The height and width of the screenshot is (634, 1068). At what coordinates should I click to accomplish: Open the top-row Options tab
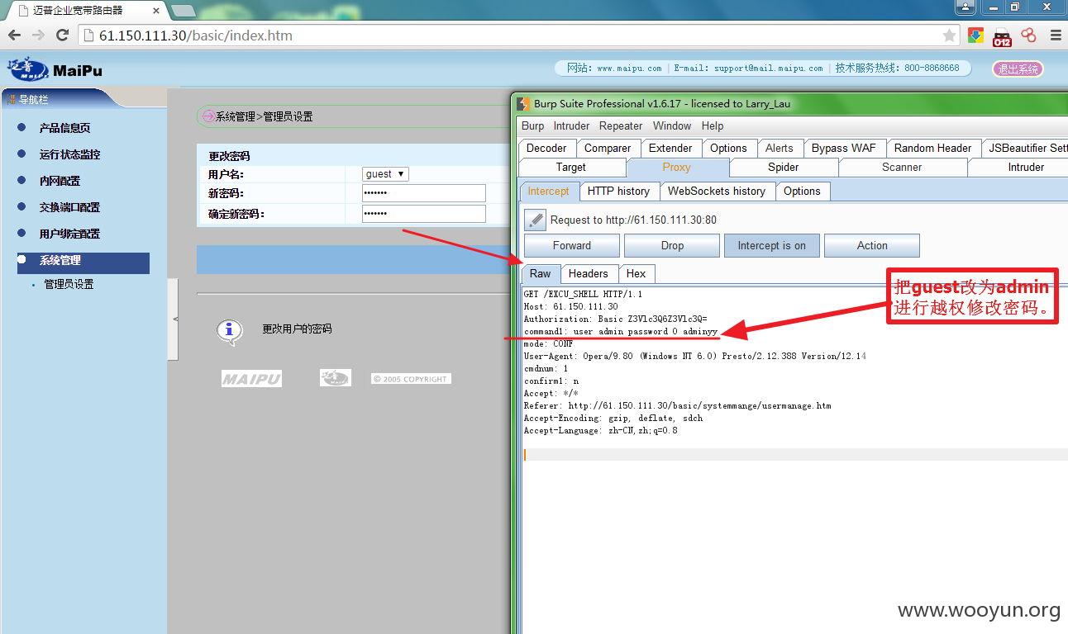tap(728, 149)
